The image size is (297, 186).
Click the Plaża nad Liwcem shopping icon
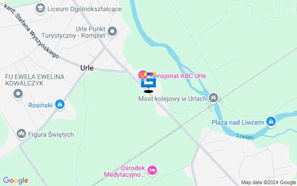(x=271, y=122)
